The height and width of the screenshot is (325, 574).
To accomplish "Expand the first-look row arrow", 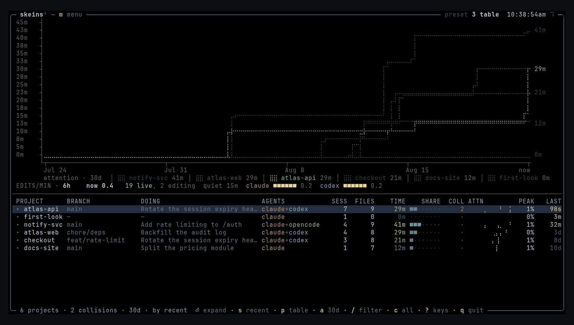I will [18, 217].
